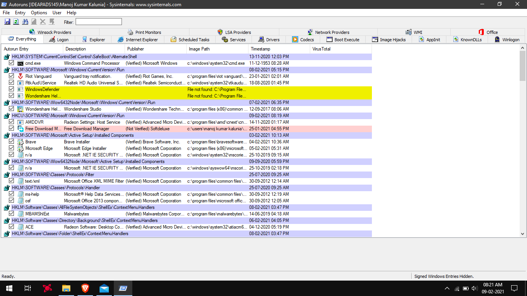Click the VirusTotal column header
The height and width of the screenshot is (296, 527).
pos(341,49)
